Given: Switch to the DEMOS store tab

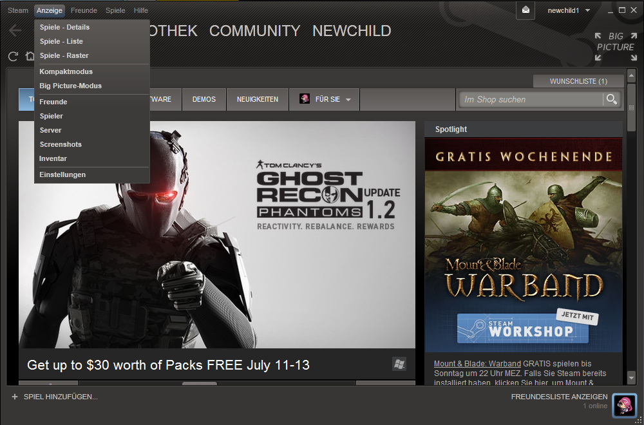Looking at the screenshot, I should click(204, 99).
